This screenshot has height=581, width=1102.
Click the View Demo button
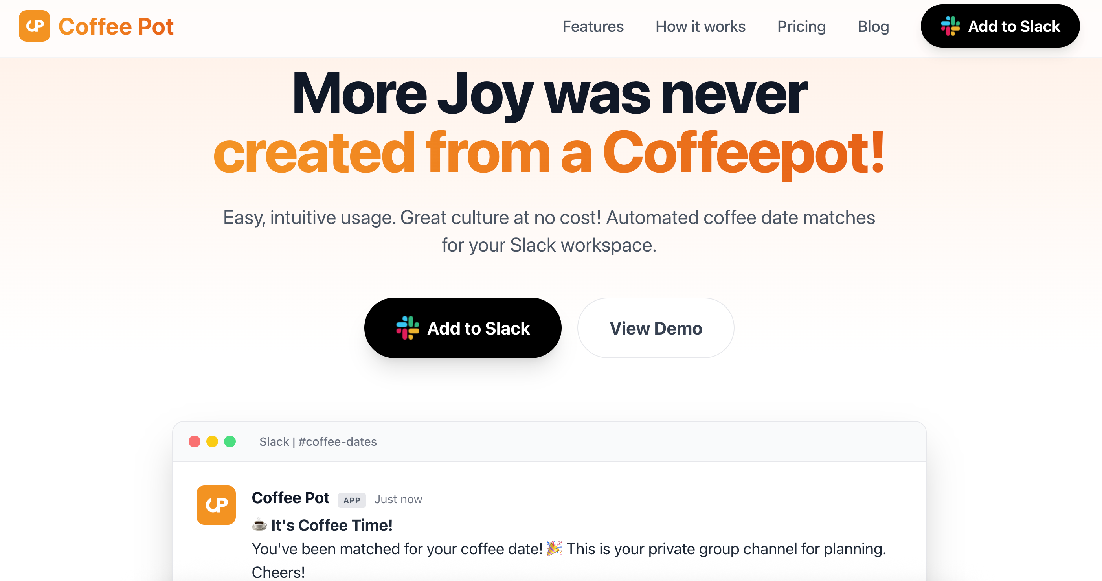coord(656,328)
